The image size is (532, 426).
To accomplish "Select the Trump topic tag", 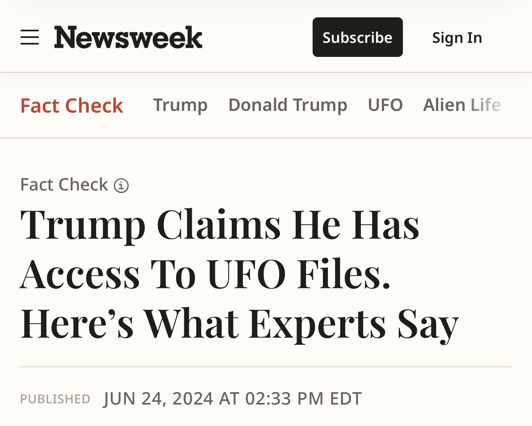I will pos(180,105).
